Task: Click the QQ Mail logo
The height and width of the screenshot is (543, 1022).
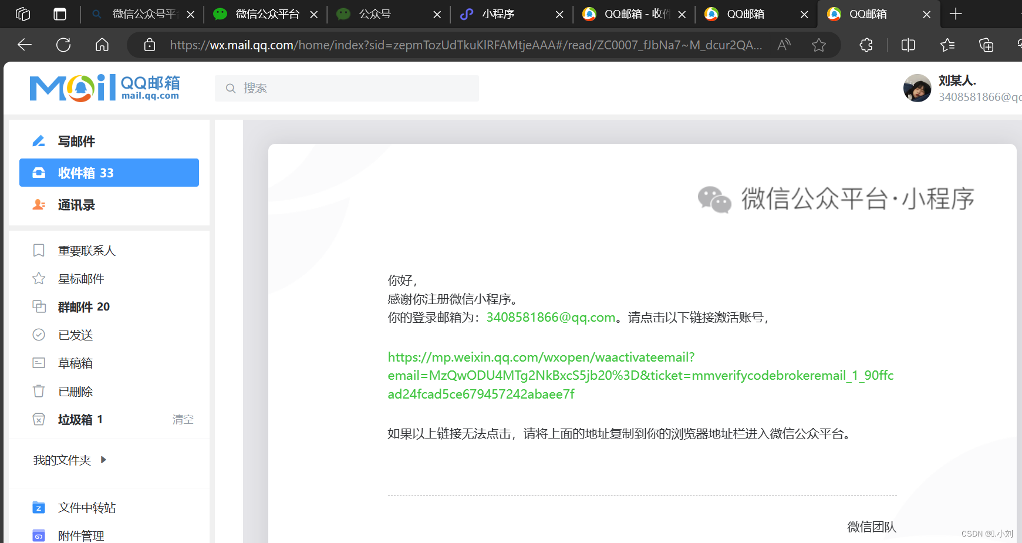Action: click(x=104, y=88)
